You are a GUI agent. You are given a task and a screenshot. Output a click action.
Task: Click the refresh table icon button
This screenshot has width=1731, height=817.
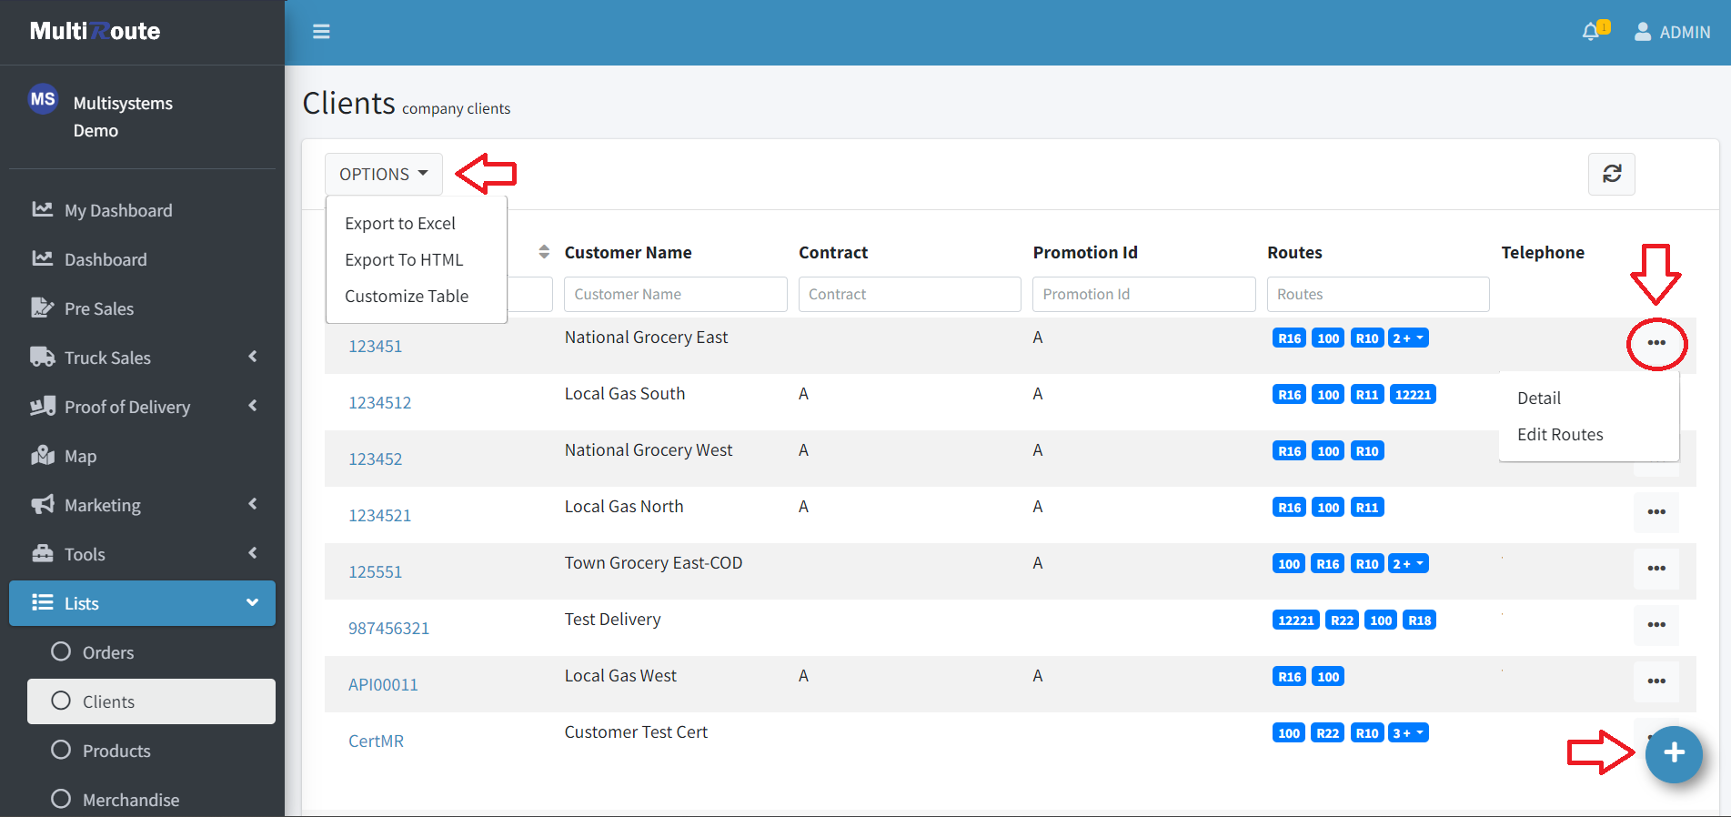(x=1611, y=174)
